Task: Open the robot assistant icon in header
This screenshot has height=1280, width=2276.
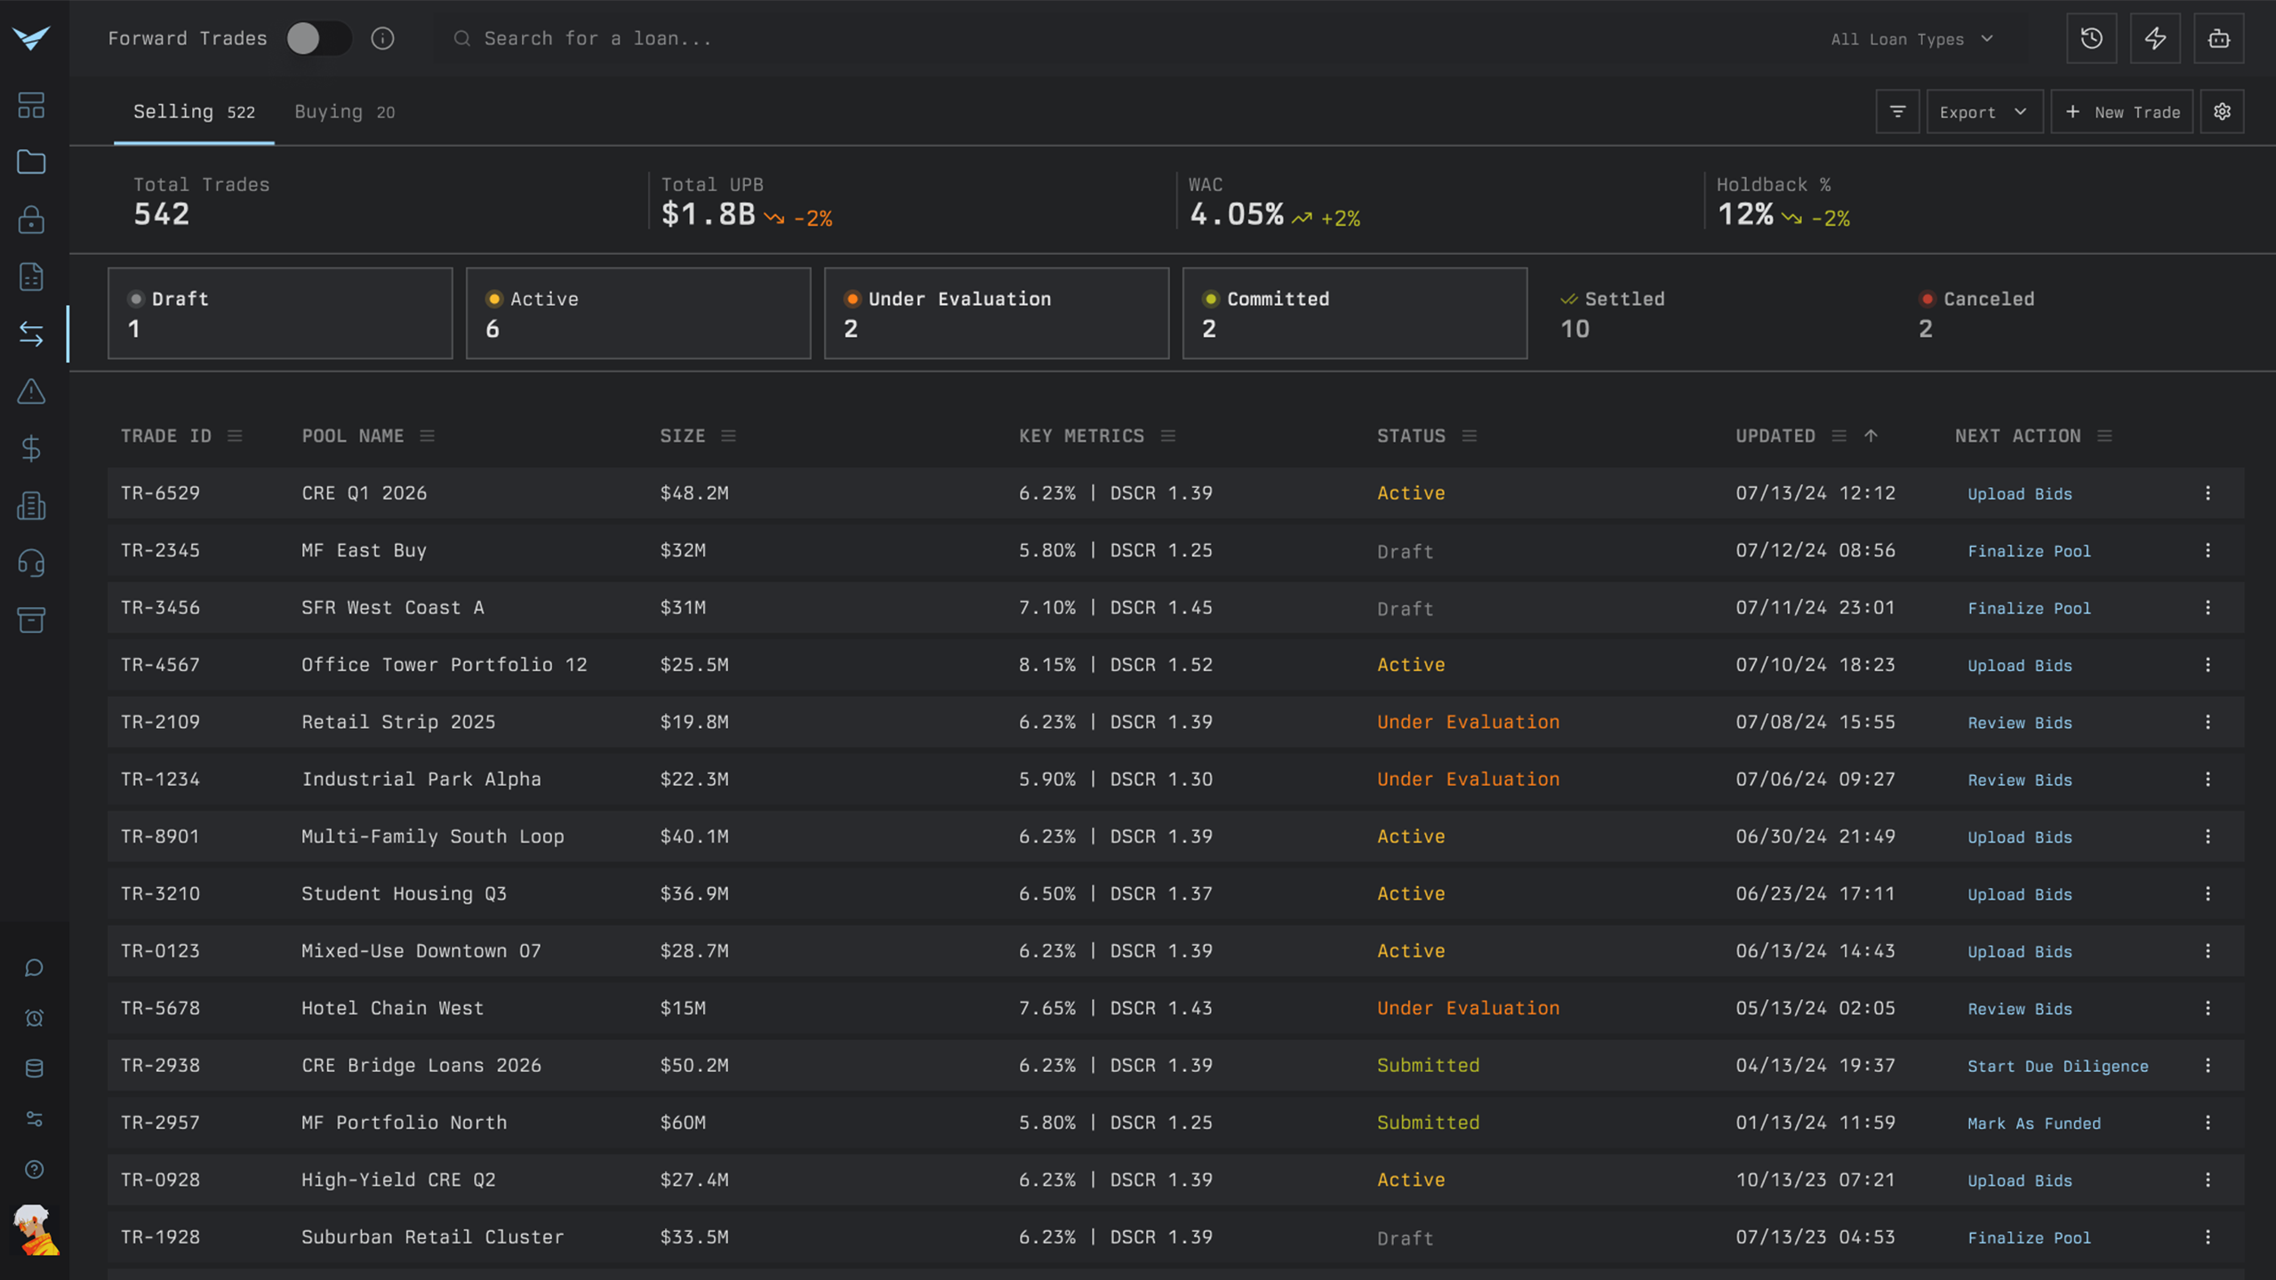Action: point(2219,38)
